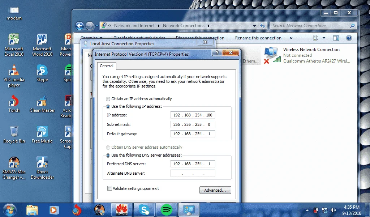This screenshot has height=217, width=370.
Task: Open the modem desktop shortcut
Action: click(x=14, y=13)
